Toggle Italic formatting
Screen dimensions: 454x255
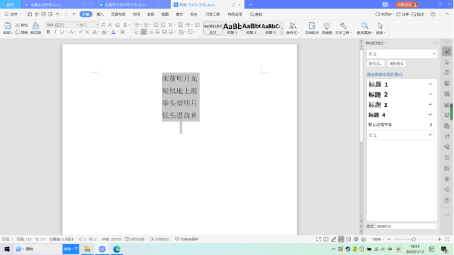click(x=55, y=32)
